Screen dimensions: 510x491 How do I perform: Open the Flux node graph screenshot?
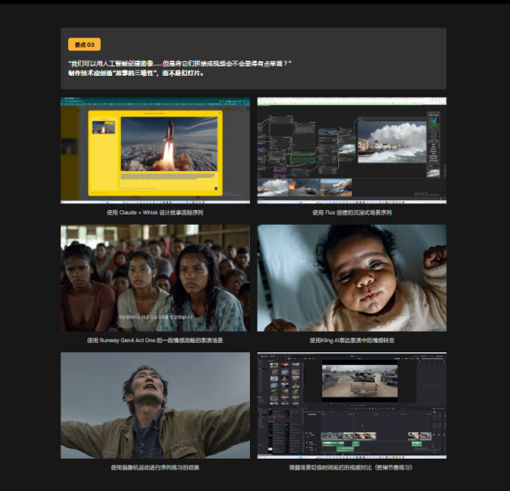(352, 150)
